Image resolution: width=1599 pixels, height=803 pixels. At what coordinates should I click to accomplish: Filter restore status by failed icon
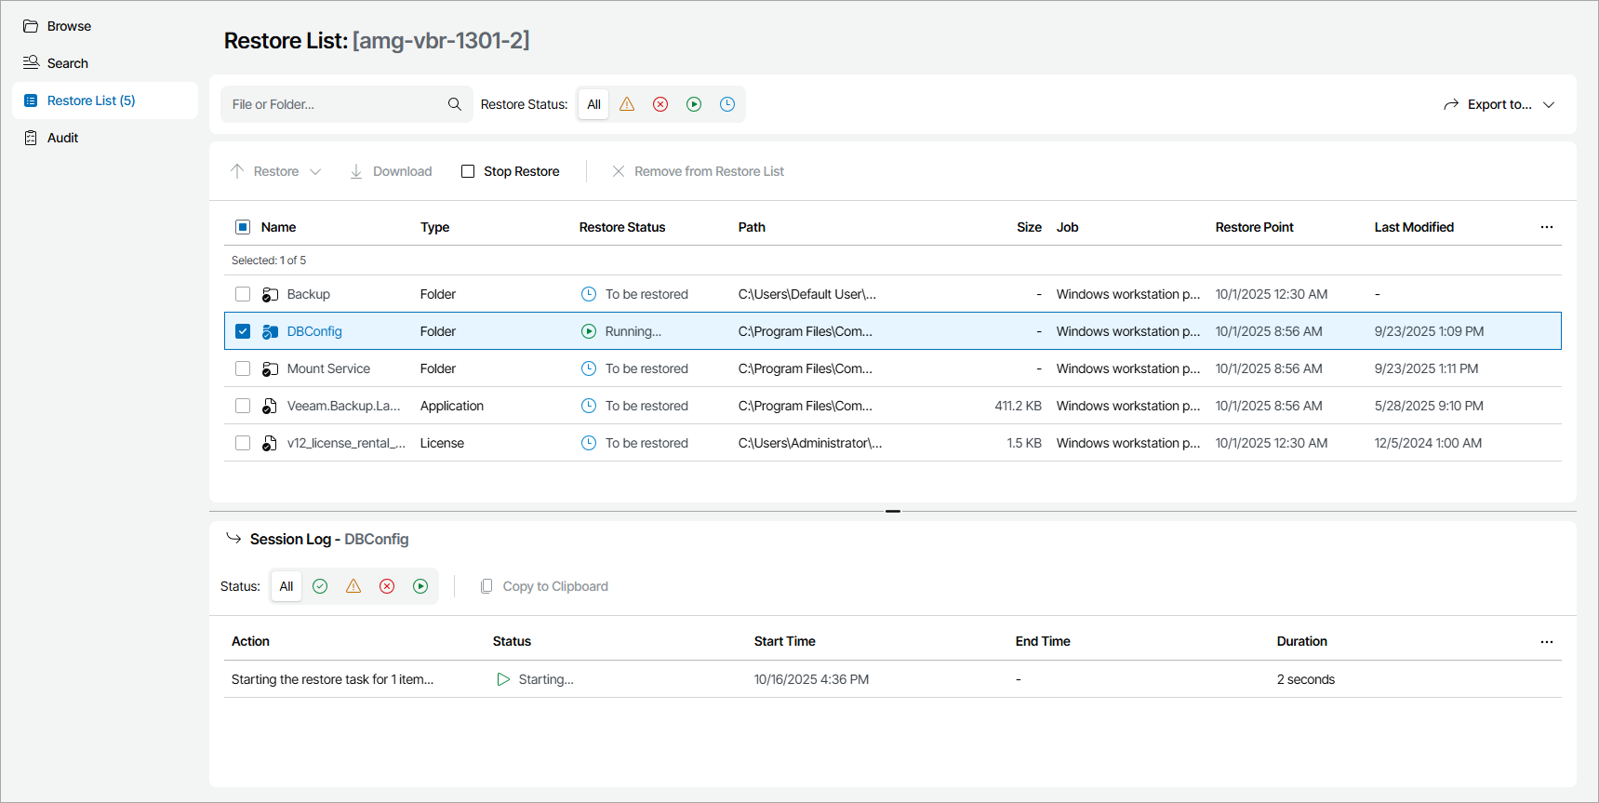point(660,104)
